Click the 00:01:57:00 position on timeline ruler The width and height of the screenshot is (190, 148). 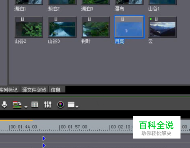tap(74, 127)
